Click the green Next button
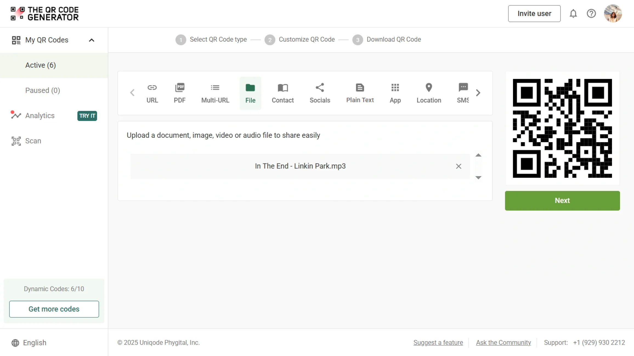Screen dimensions: 634x356 [x=562, y=200]
